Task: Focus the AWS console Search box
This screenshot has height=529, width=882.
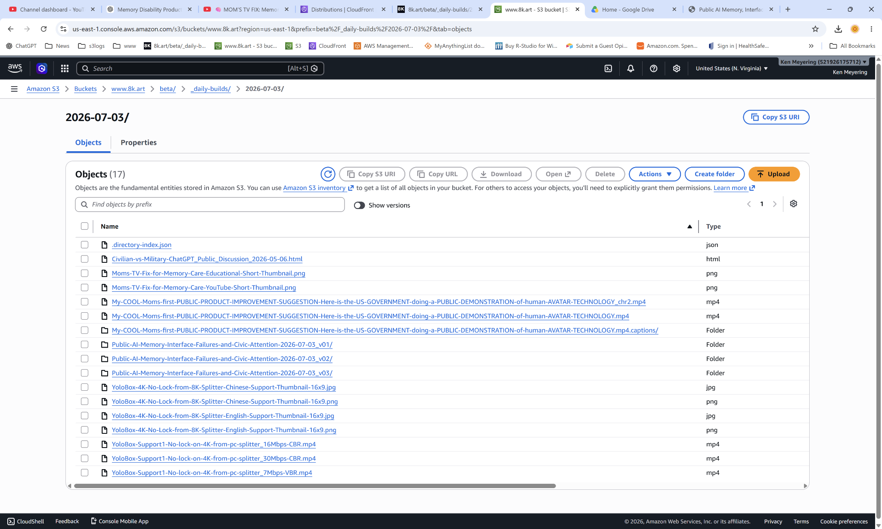Action: (x=200, y=68)
